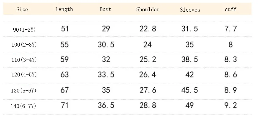Select the 130(5-6Y) size row label
The width and height of the screenshot is (259, 118).
(x=24, y=91)
